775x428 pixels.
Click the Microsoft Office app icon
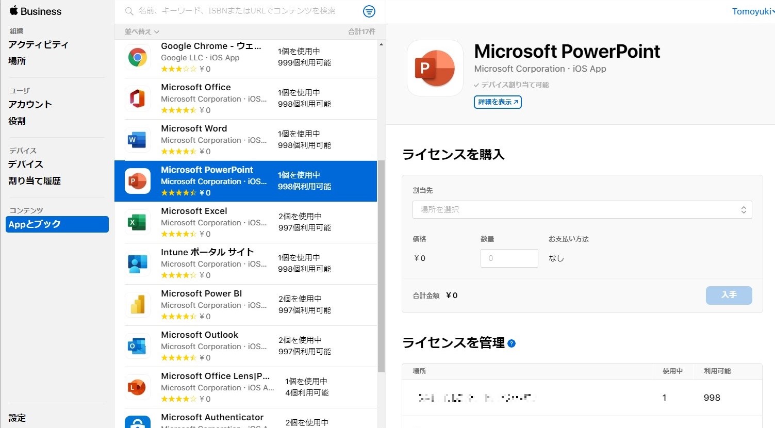(138, 98)
